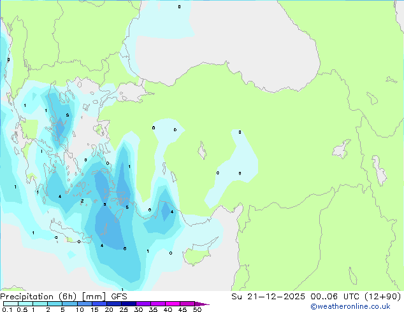Click the 'Precipitation (6h) [mm] GFS' title
Image resolution: width=404 pixels, height=312 pixels.
[64, 297]
